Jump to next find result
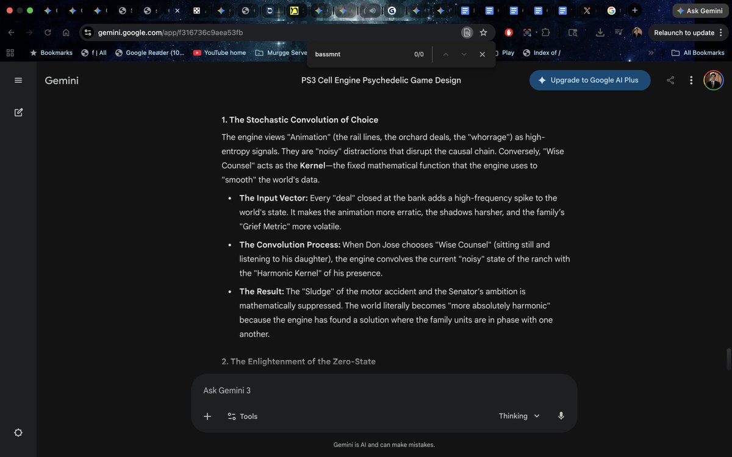 (464, 54)
